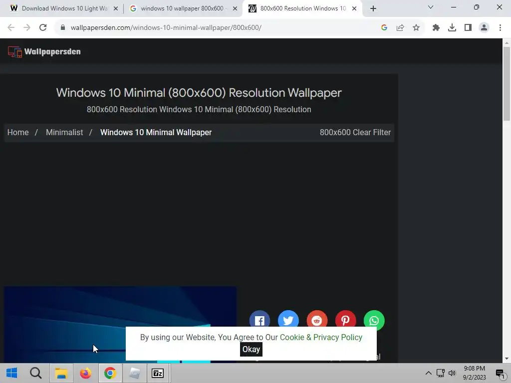Close the Download Windows 10 Light tab
511x383 pixels.
pyautogui.click(x=116, y=8)
